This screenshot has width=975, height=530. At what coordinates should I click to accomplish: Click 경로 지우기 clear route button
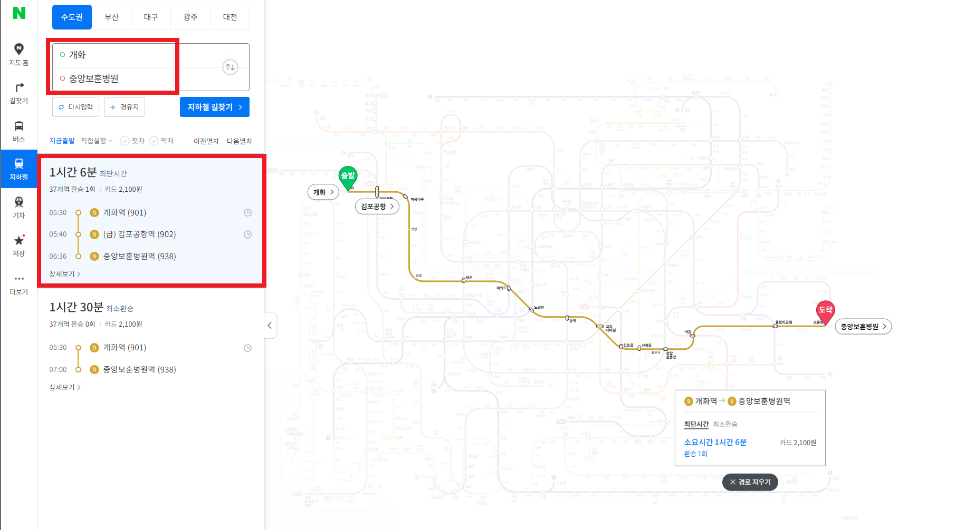pos(750,482)
